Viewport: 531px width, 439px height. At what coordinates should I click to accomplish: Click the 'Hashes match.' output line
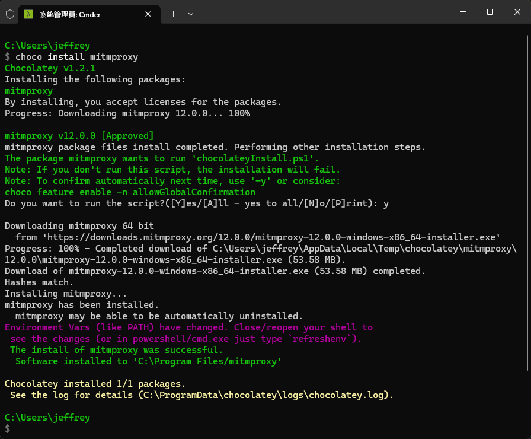39,282
